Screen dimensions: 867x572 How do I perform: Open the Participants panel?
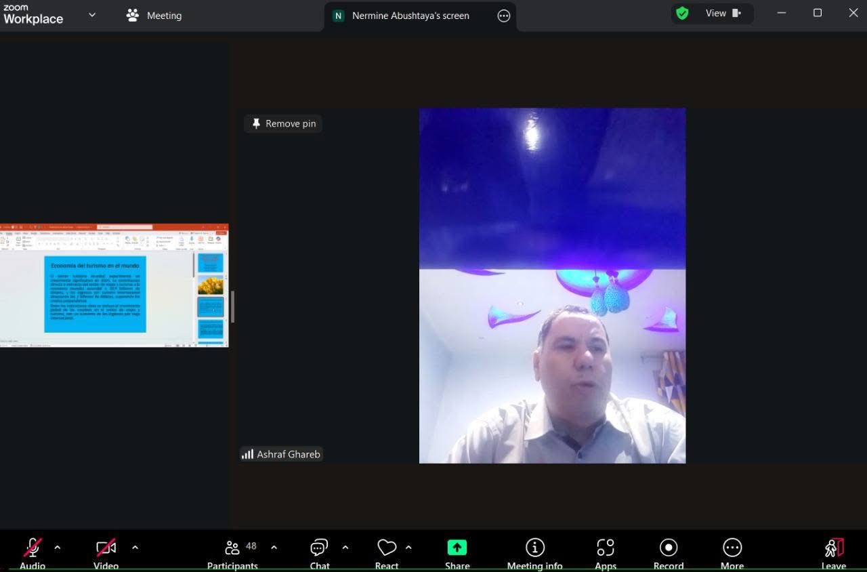[x=233, y=552]
